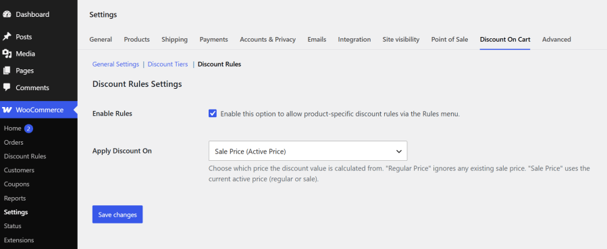
Task: Click the Enable Rules description text
Action: click(x=340, y=114)
